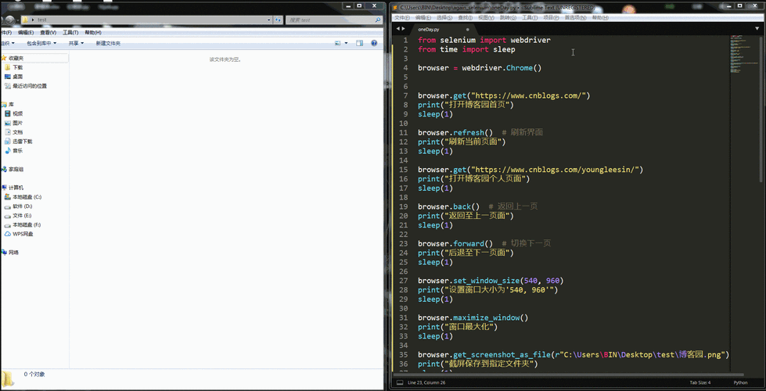Click the Explorer refresh button
Viewport: 766px width, 391px height.
tap(278, 20)
